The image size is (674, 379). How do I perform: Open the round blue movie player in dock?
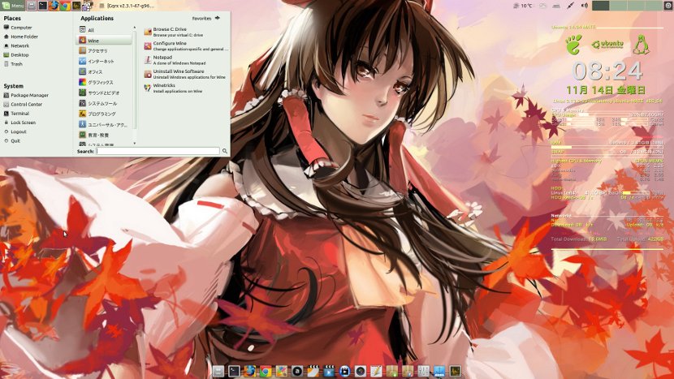pyautogui.click(x=345, y=371)
